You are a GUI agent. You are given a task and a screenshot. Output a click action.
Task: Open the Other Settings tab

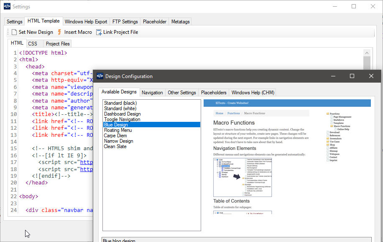182,93
